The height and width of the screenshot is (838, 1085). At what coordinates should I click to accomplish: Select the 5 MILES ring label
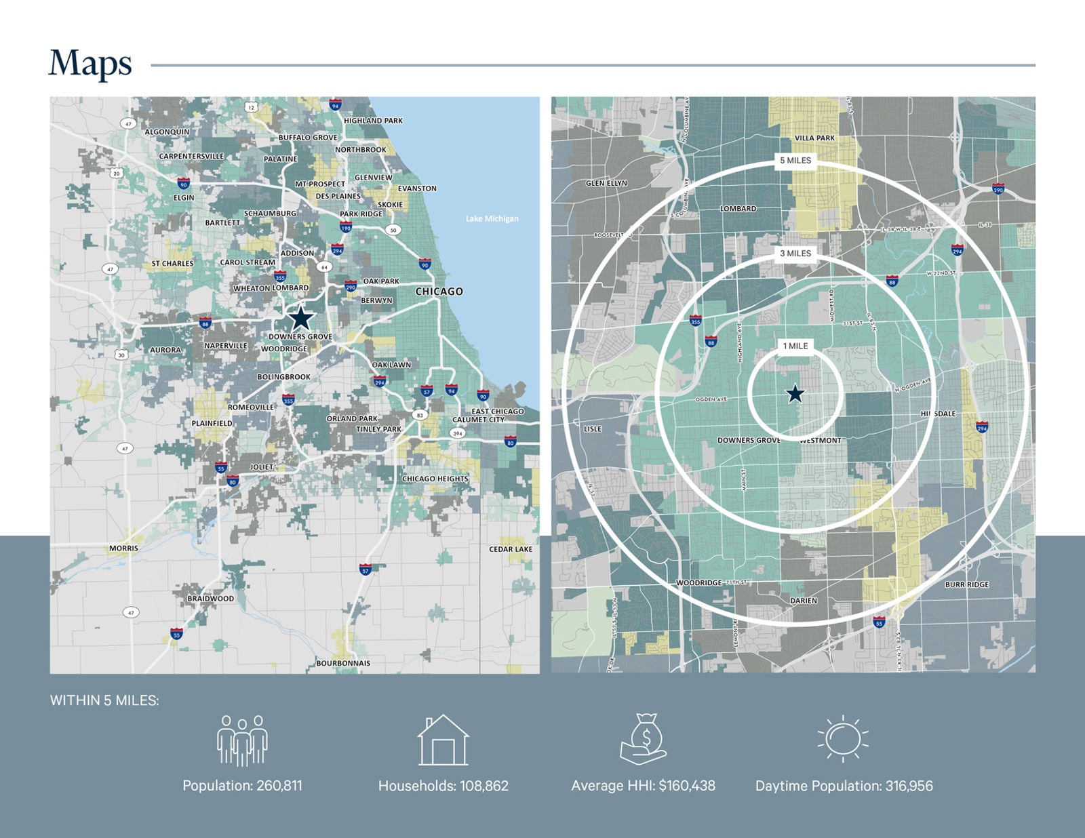tap(795, 161)
